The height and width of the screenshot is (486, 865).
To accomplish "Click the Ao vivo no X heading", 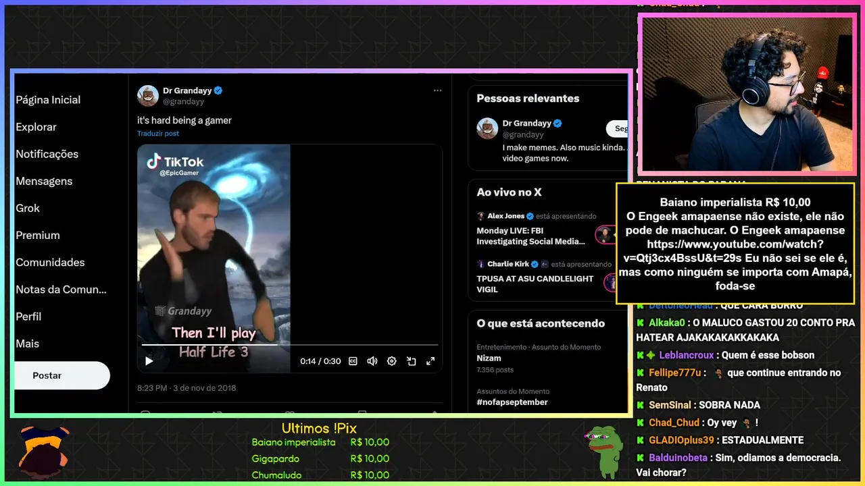I will (x=509, y=192).
